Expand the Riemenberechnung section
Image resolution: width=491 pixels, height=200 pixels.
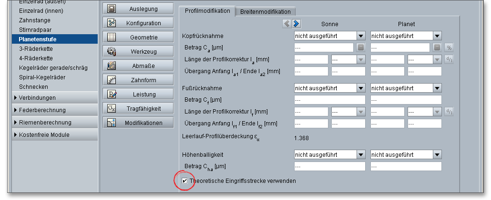16,123
